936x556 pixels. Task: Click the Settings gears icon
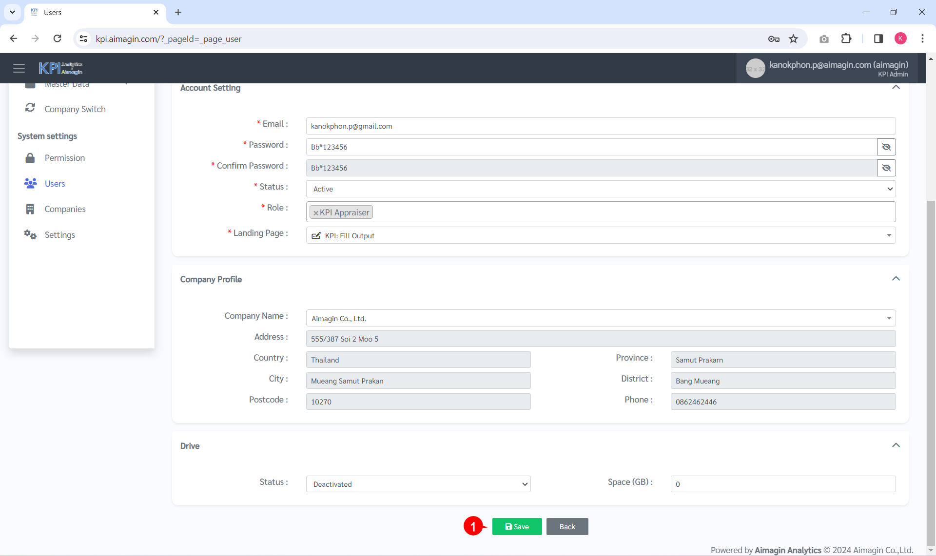click(x=30, y=235)
